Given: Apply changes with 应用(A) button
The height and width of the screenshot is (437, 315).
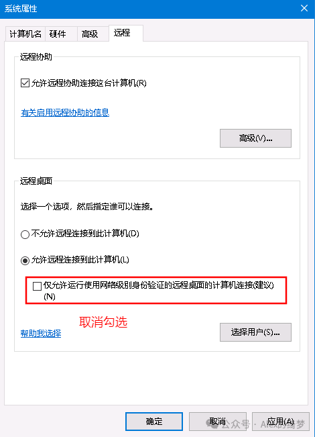Looking at the screenshot, I should click(281, 422).
